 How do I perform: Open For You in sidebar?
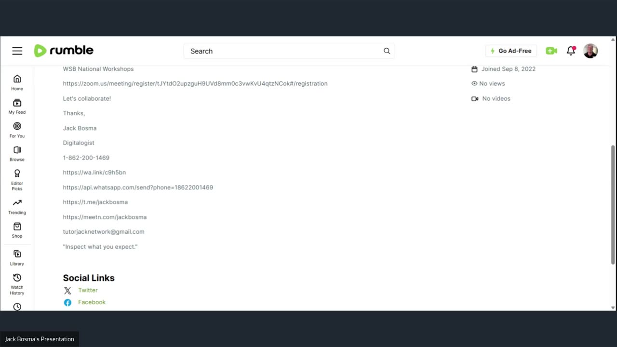pyautogui.click(x=17, y=130)
